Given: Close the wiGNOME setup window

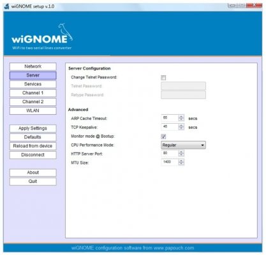Looking at the screenshot, I should click(x=255, y=6).
